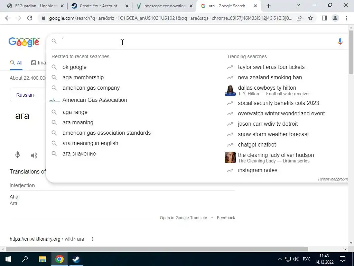Click the lock site info icon
Viewport: 354px width, 266px height.
(x=44, y=18)
